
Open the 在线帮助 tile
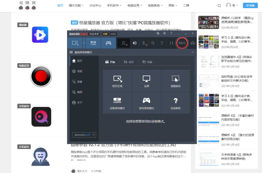[176, 103]
